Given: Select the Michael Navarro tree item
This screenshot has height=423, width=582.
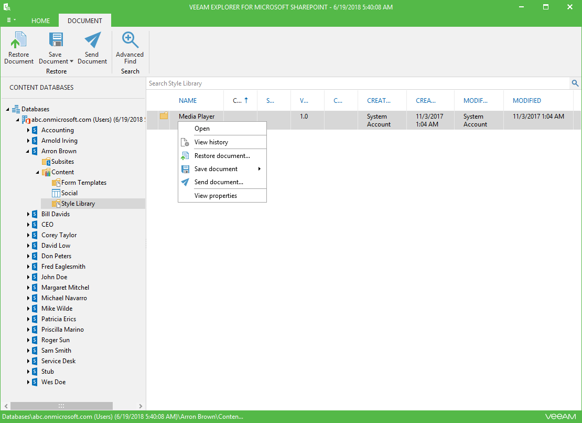Looking at the screenshot, I should point(64,298).
